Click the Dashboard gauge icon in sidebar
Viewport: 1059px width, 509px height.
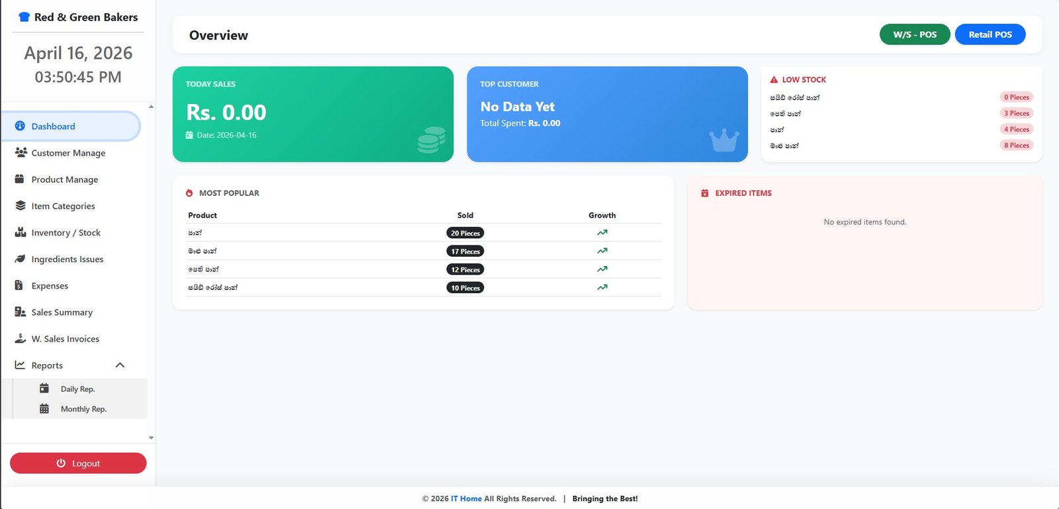pyautogui.click(x=20, y=126)
